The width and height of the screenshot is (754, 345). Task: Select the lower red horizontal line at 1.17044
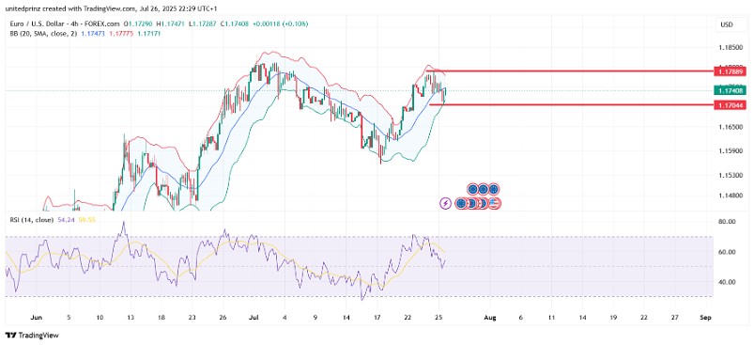pos(571,104)
